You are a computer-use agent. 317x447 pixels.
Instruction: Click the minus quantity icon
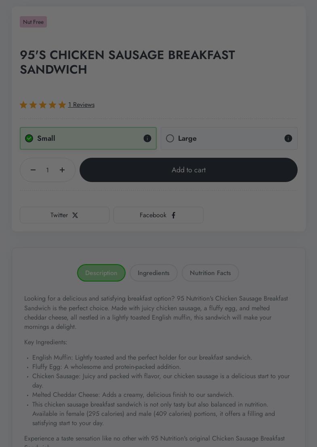pos(33,170)
